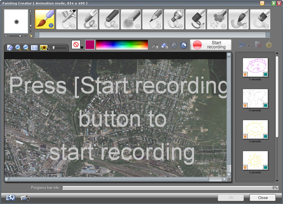Open the stopwatch duration settings
The image size is (283, 204).
pos(269,45)
